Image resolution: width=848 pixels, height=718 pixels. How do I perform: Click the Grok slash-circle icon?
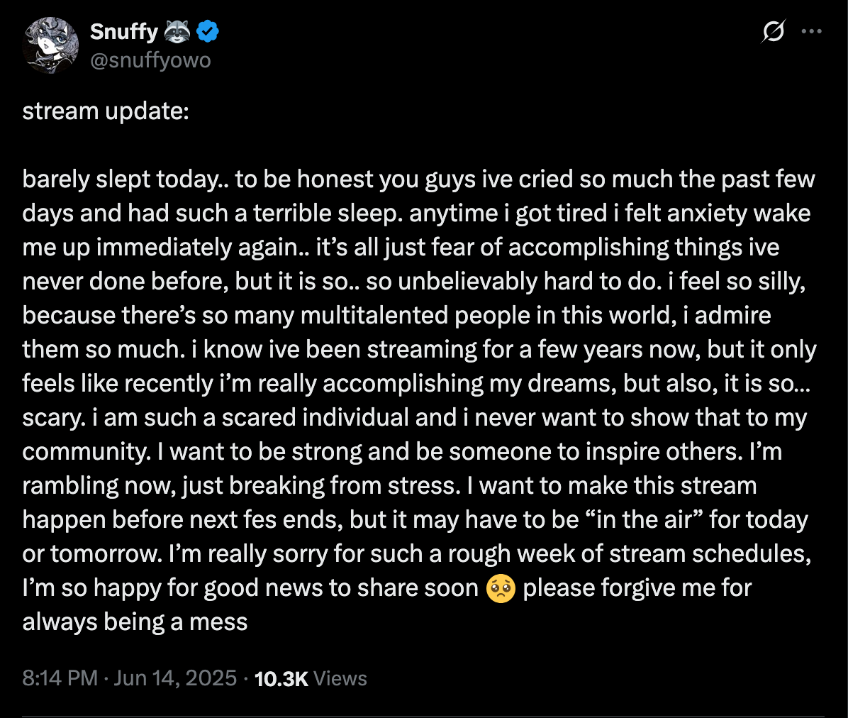774,31
